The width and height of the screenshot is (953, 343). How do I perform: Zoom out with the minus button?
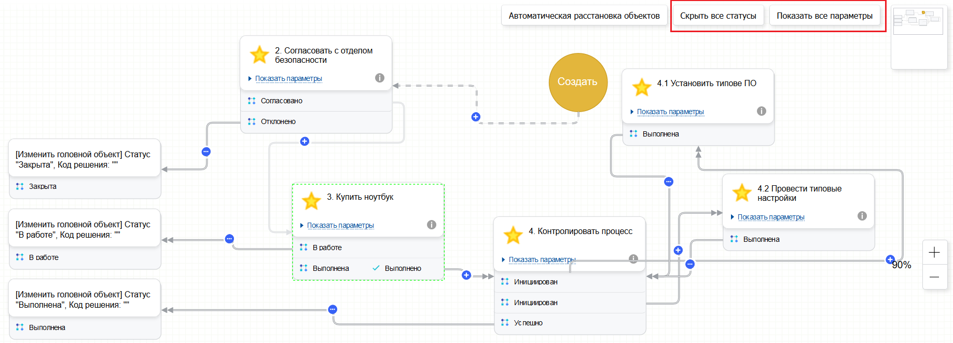click(934, 277)
